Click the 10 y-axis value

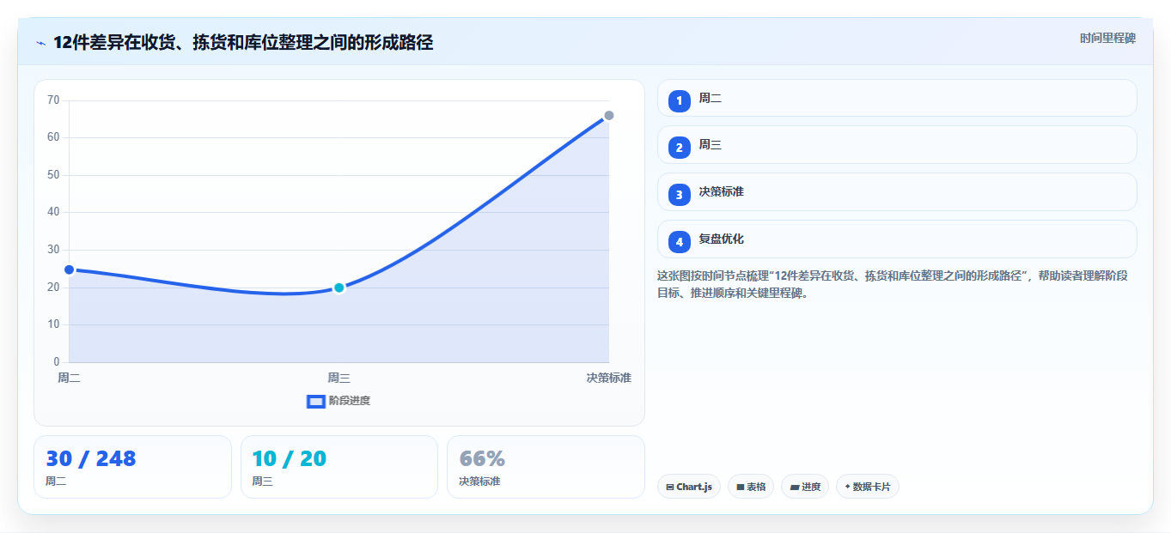(x=53, y=324)
